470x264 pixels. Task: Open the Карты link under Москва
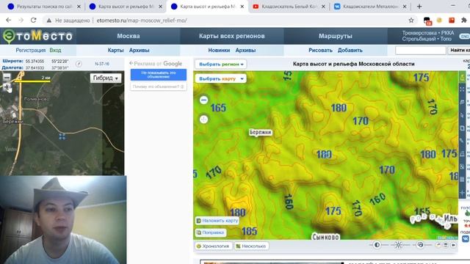(x=115, y=51)
